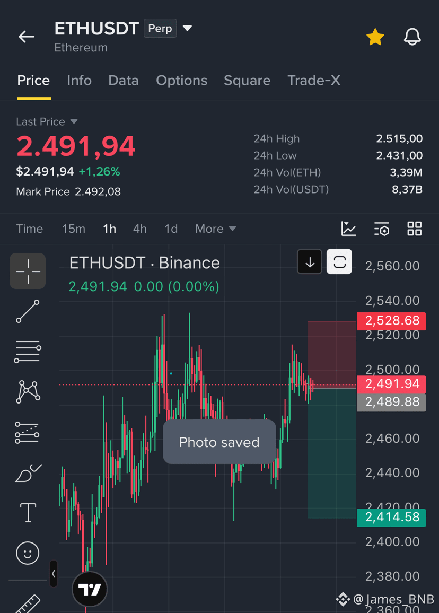Toggle the yellow favorite star

(375, 37)
